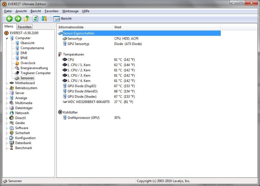Click the Betriebssystem Windows flag icon
The image size is (260, 186).
(12, 88)
